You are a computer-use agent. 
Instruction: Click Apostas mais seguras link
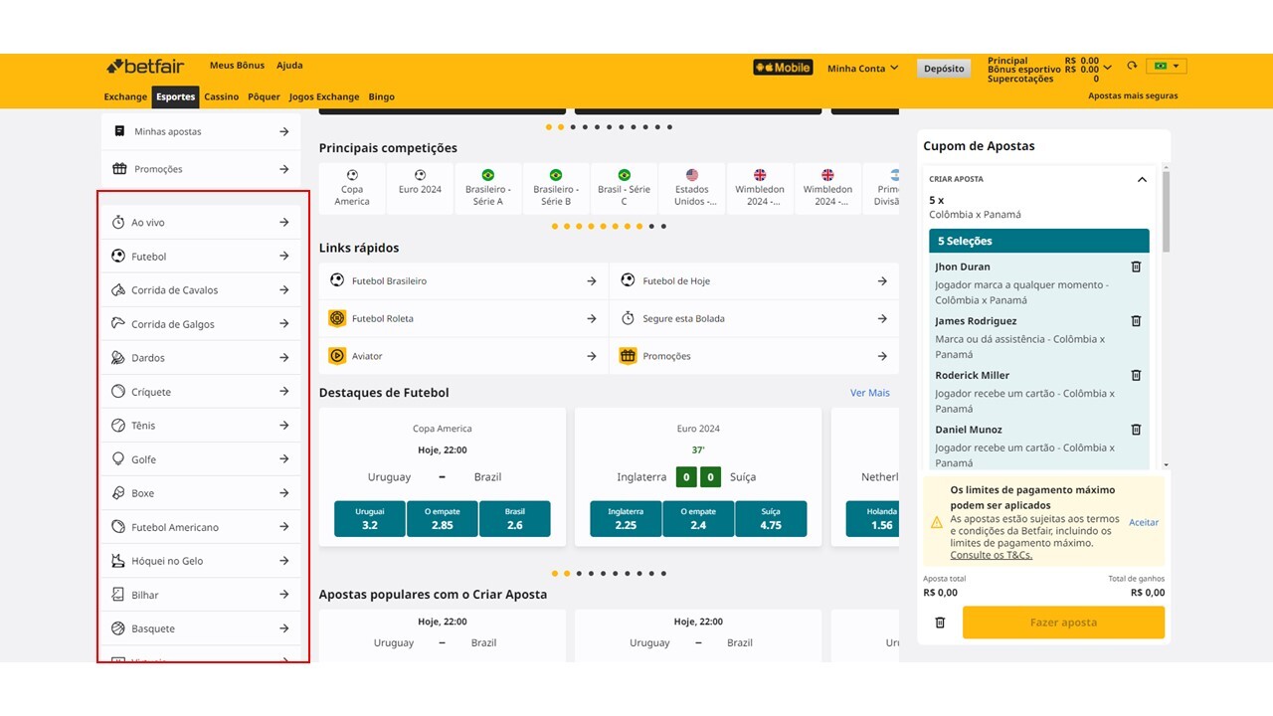coord(1133,96)
